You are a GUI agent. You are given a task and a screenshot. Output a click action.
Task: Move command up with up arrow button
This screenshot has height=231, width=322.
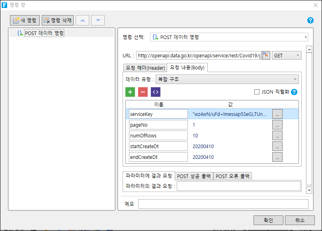[82, 20]
